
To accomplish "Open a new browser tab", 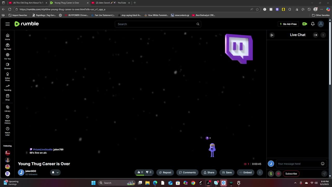I will coord(135,3).
